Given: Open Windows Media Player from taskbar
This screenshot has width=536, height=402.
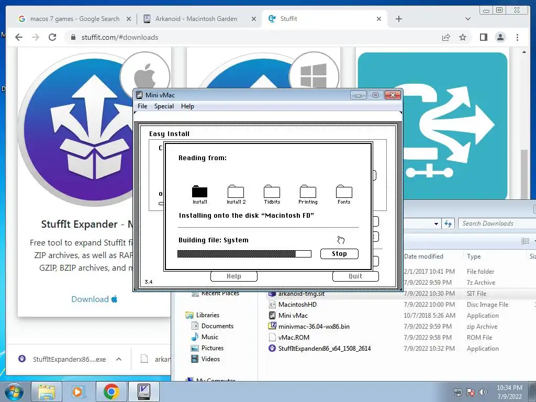Looking at the screenshot, I should [x=79, y=392].
